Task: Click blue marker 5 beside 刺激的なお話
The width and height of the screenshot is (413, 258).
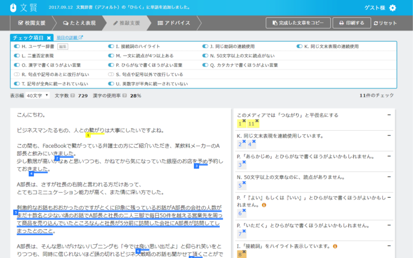Action: point(16,212)
